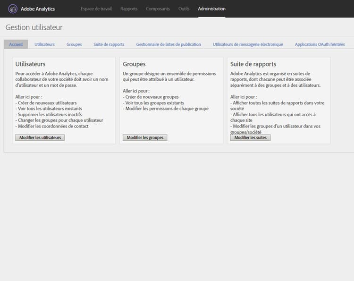Click Modifier les suites button

(x=250, y=137)
